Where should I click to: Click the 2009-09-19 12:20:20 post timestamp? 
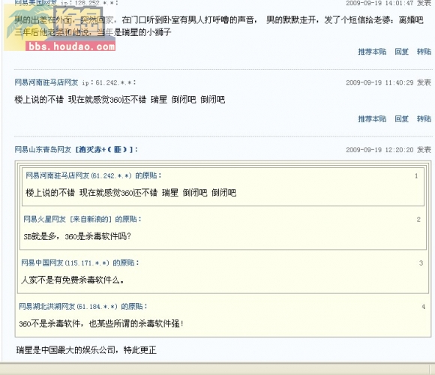pos(379,150)
